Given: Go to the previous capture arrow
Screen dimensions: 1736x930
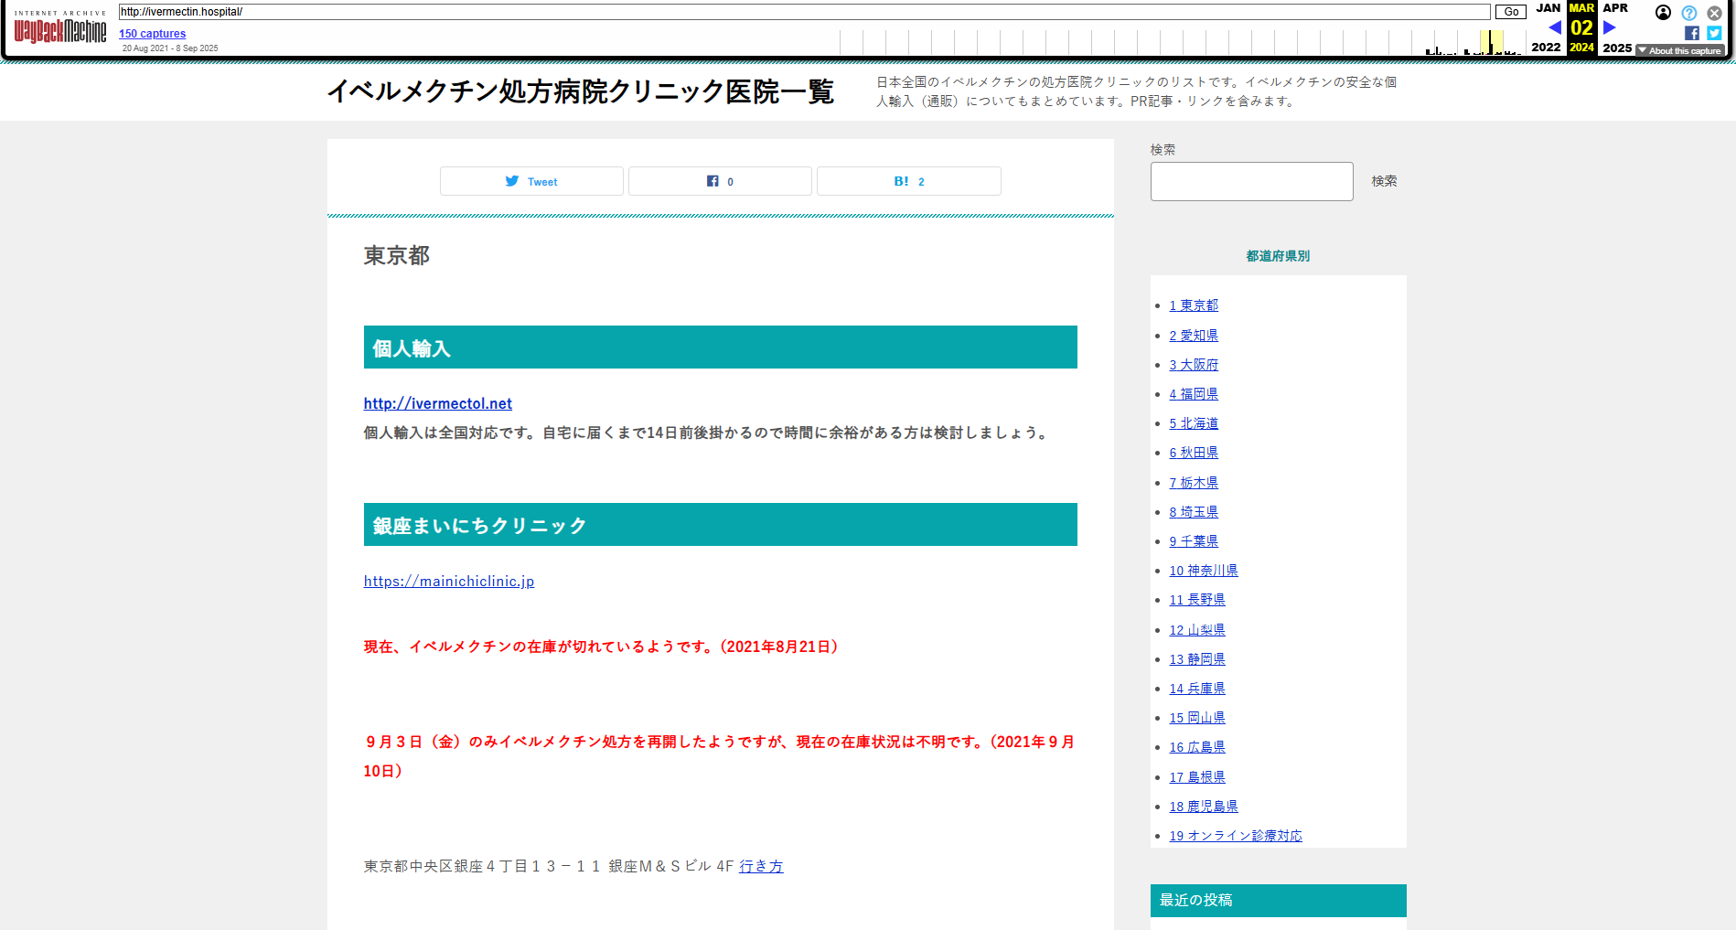Looking at the screenshot, I should (x=1554, y=27).
